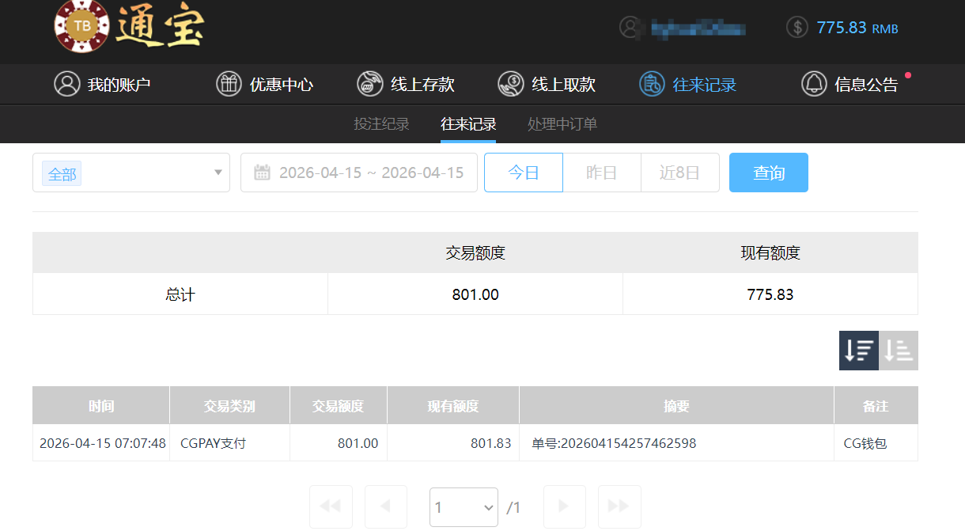
Task: Click the 昨日 filter button
Action: point(601,172)
